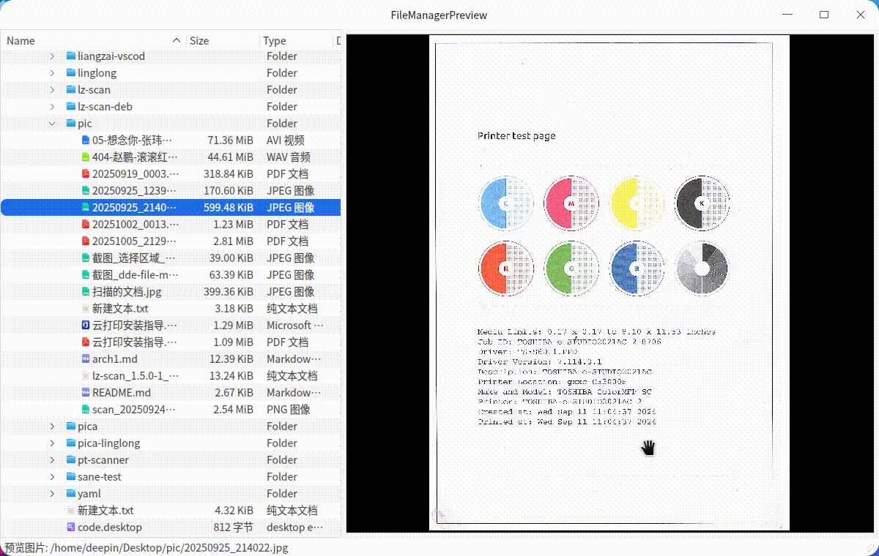Collapse the pic folder
Image resolution: width=879 pixels, height=556 pixels.
coord(52,124)
